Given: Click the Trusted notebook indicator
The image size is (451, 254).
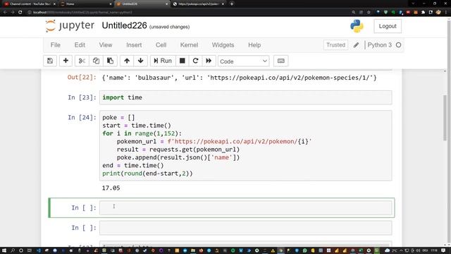Looking at the screenshot, I should pos(335,45).
